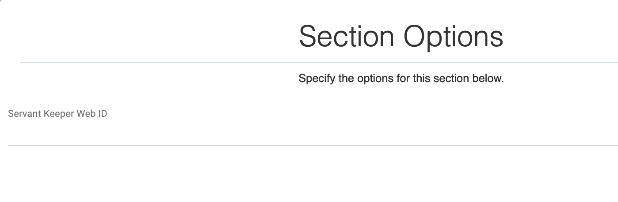Click the Section Options heading
618x202 pixels.
click(x=401, y=36)
